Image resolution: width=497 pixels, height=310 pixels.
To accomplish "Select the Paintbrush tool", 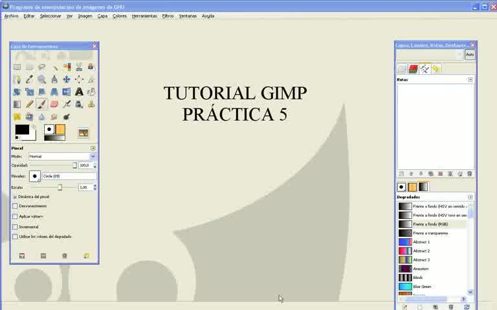I will [x=41, y=104].
